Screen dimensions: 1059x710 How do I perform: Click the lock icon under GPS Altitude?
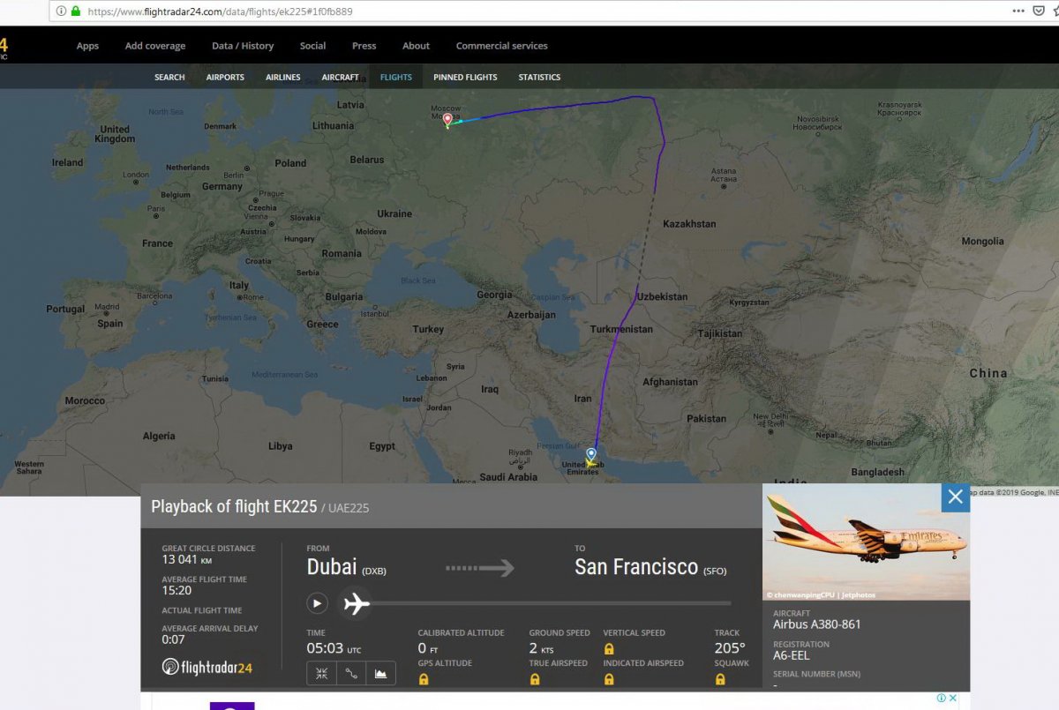pos(424,679)
